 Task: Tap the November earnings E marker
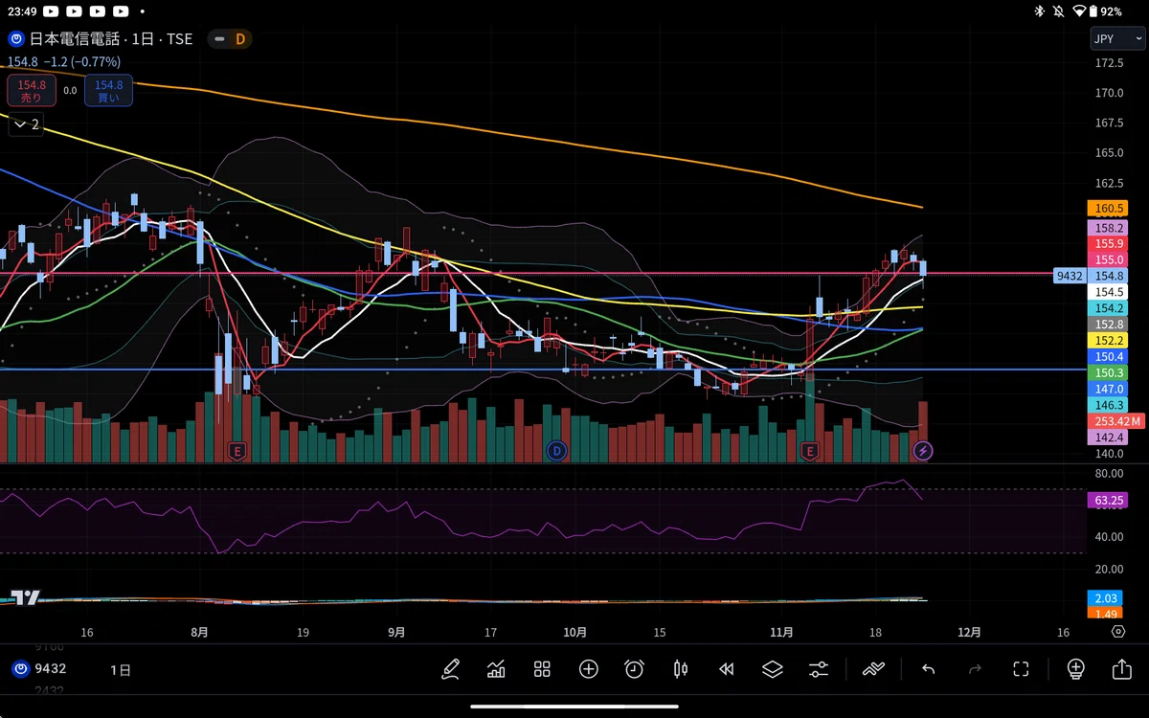pos(810,449)
